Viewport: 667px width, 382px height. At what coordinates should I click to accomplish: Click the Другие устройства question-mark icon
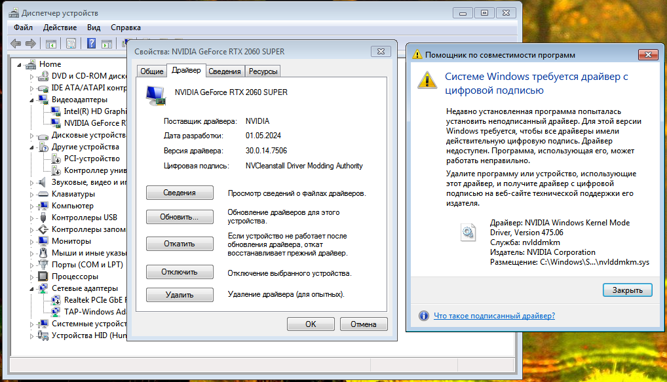tap(43, 147)
